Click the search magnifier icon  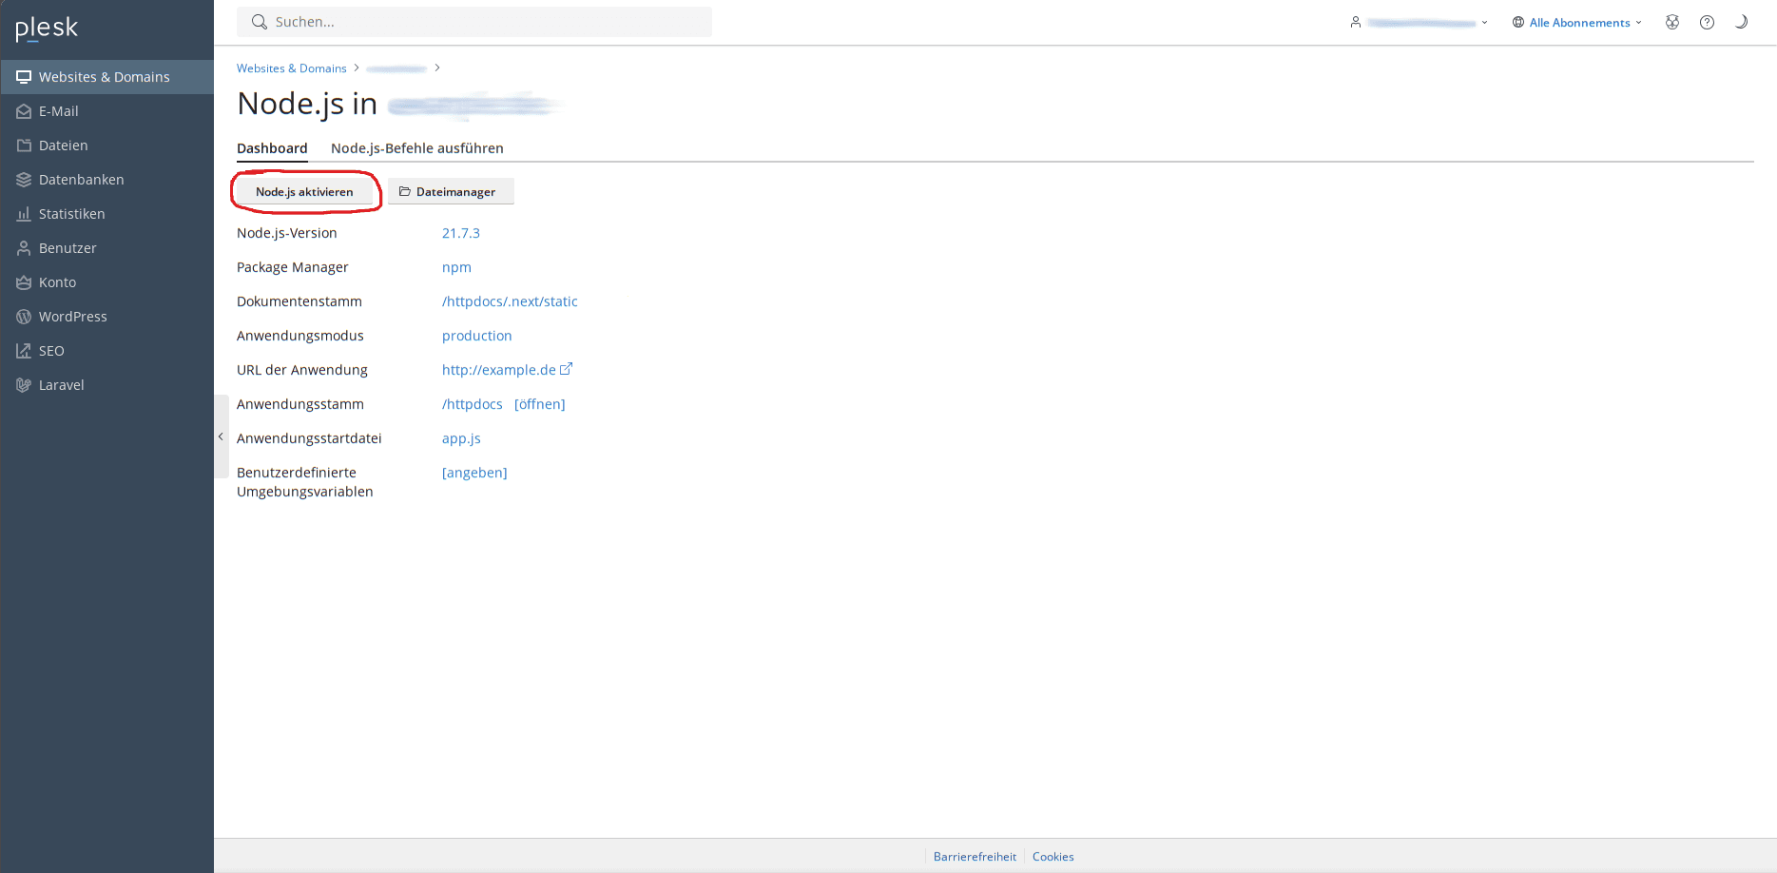[x=259, y=22]
